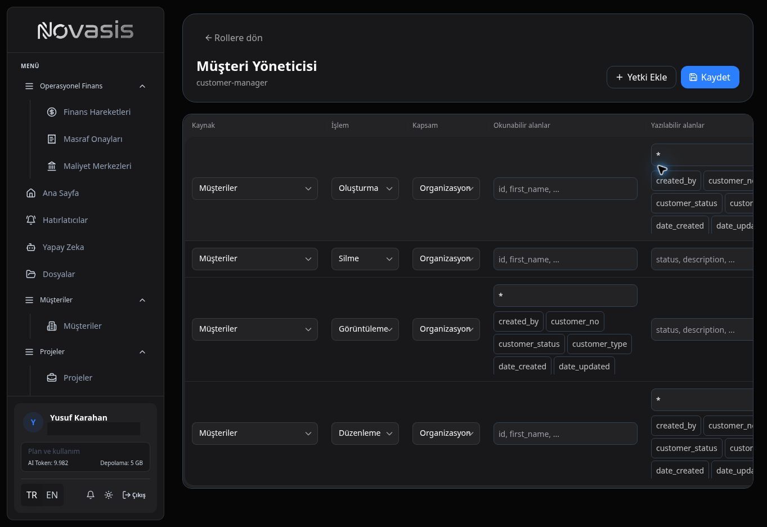The width and height of the screenshot is (767, 527).
Task: Click Yetki Ekle button
Action: [642, 77]
